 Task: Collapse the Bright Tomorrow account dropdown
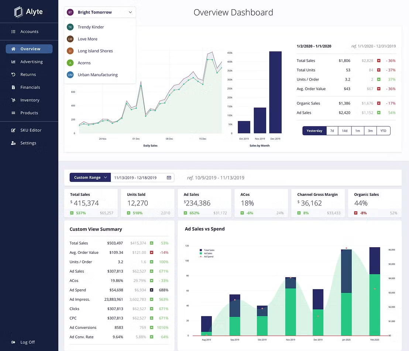coord(130,12)
